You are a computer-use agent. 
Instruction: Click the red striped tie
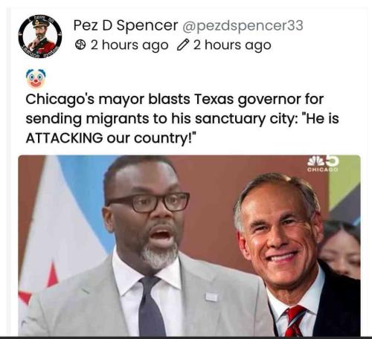pyautogui.click(x=294, y=321)
